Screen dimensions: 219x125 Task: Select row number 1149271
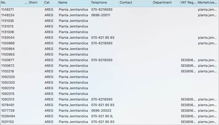click(x=109, y=9)
